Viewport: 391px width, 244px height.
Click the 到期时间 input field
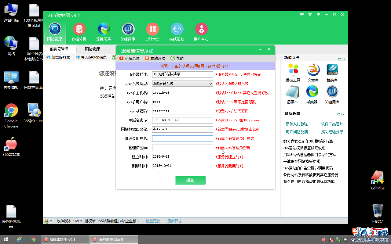tap(183, 166)
